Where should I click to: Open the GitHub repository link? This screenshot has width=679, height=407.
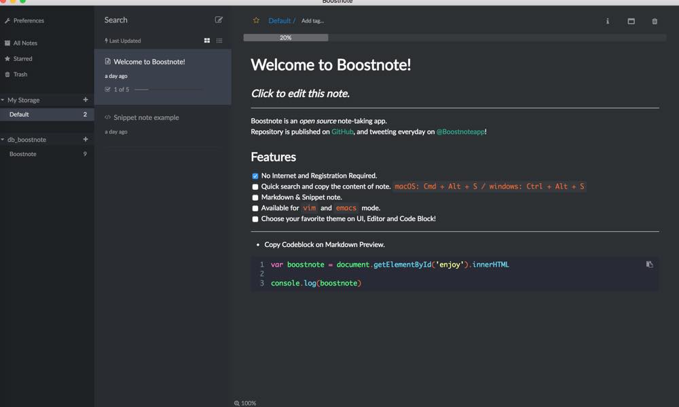pos(342,132)
